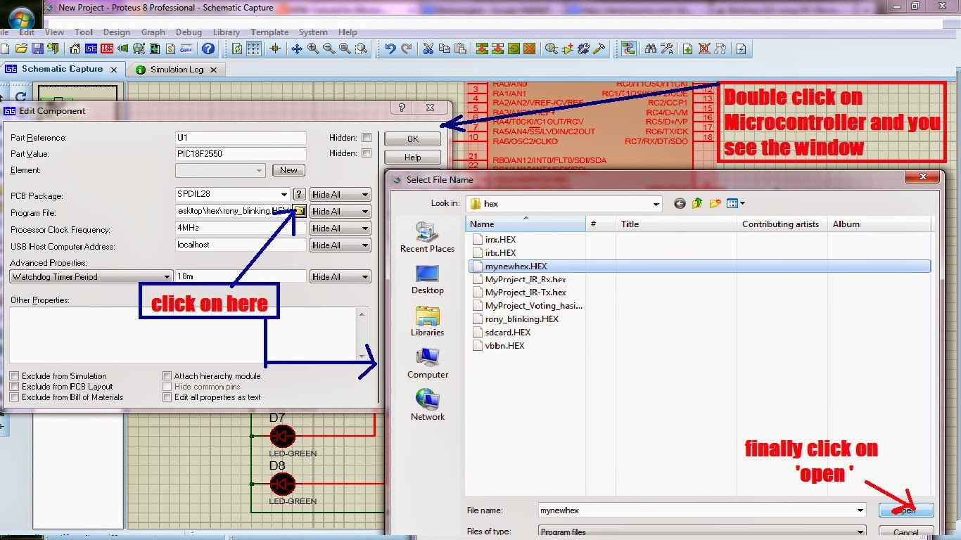Browse for program file folder icon
The width and height of the screenshot is (961, 540).
coord(300,211)
